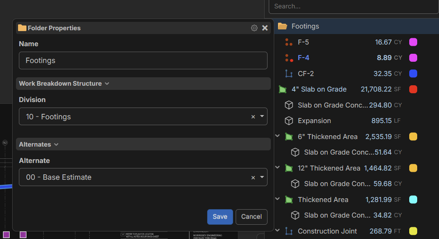Image resolution: width=439 pixels, height=239 pixels.
Task: Click the Expansion item cube icon
Action: [x=288, y=121]
